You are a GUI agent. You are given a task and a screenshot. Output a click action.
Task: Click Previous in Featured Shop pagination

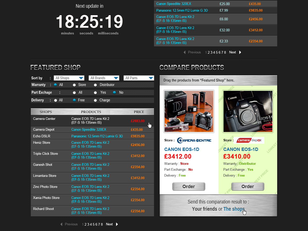point(71,224)
